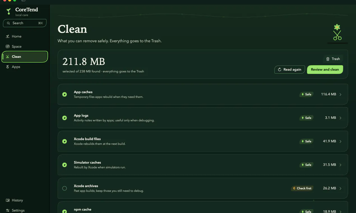This screenshot has height=213, width=356.
Task: Deselect Simulator caches from cleaning
Action: [64, 165]
